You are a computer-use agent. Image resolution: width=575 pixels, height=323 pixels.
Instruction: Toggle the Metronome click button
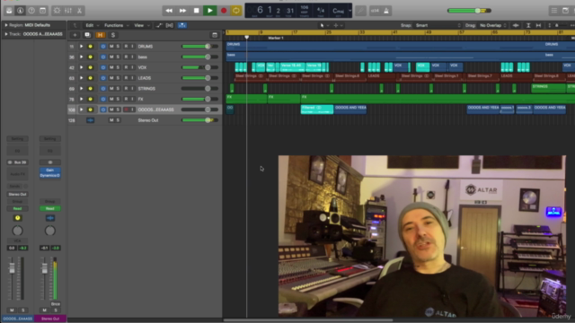tap(386, 11)
